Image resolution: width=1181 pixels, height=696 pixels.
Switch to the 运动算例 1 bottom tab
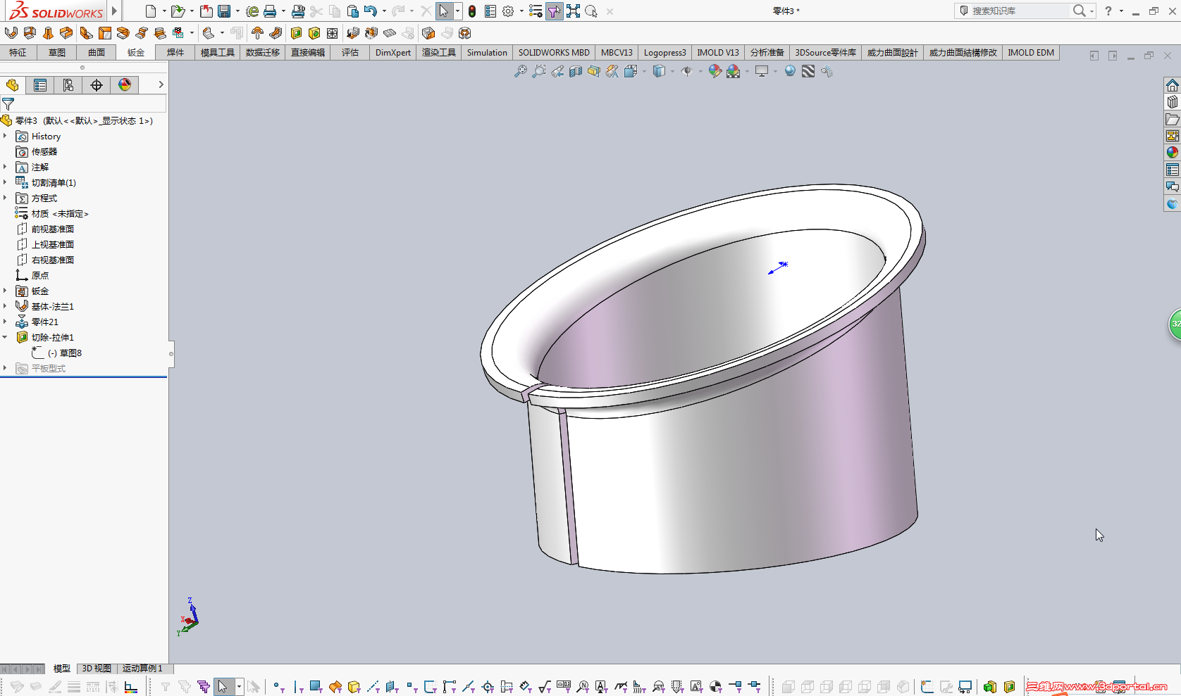coord(142,669)
